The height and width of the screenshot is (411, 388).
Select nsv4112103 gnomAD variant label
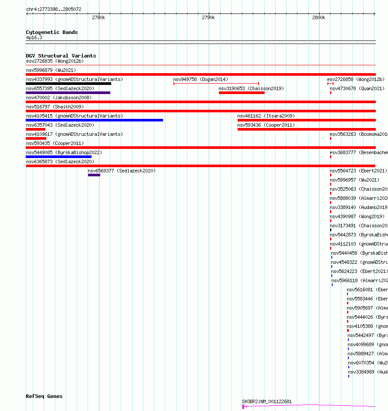pos(359,244)
